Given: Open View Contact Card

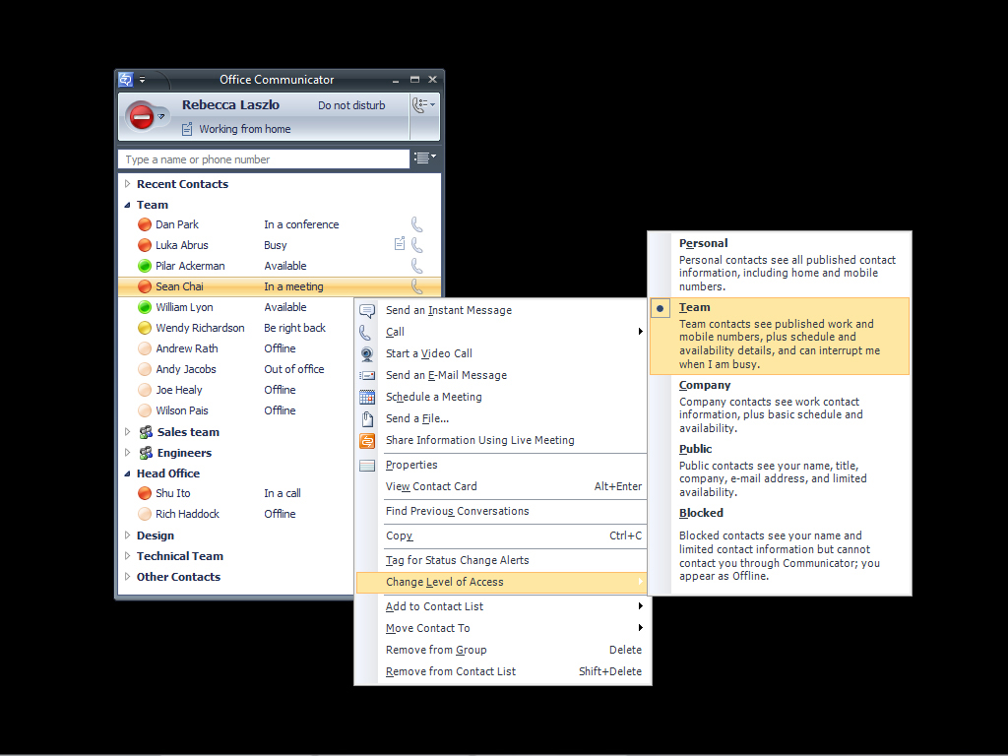Looking at the screenshot, I should point(501,486).
